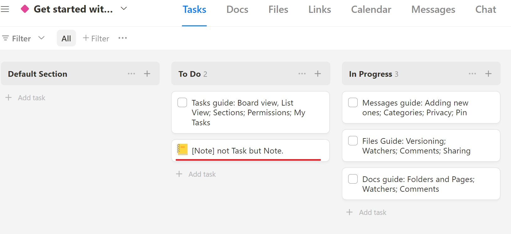Image resolution: width=511 pixels, height=234 pixels.
Task: Check off the Tasks guide task
Action: point(182,102)
